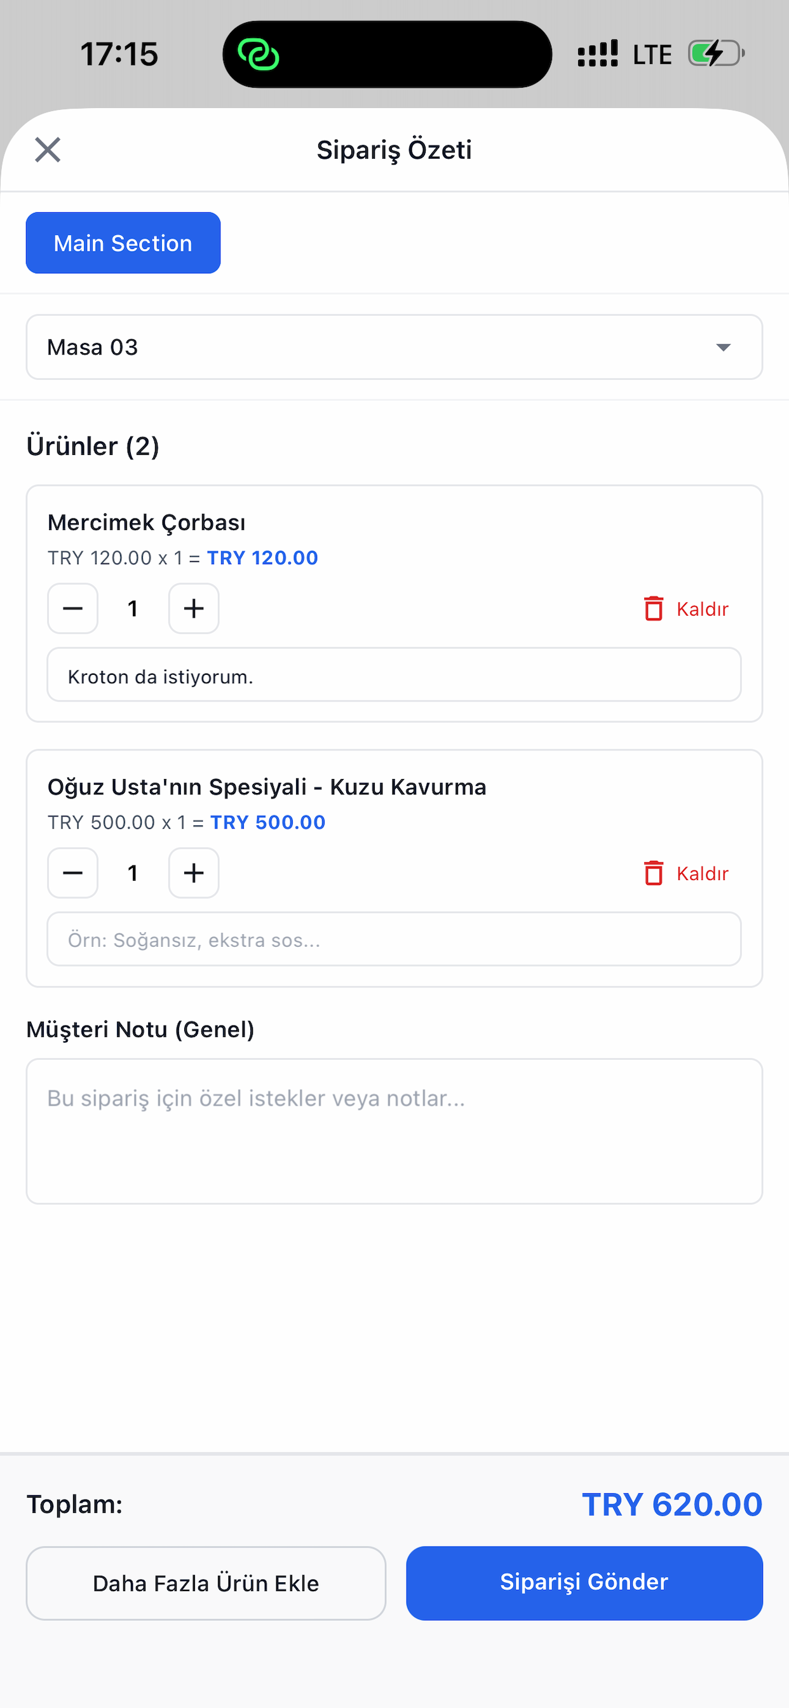Decrease Kuzu Kavurma quantity with minus icon
The image size is (789, 1708).
pos(73,872)
